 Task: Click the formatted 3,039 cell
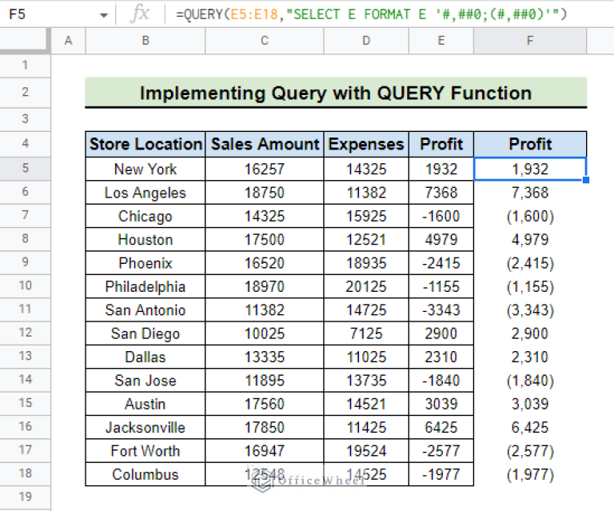coord(530,404)
